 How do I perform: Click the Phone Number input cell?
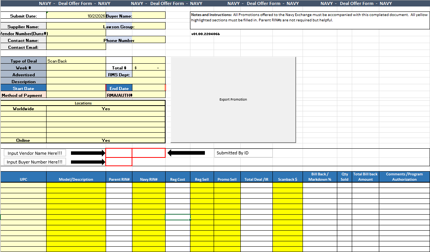150,40
